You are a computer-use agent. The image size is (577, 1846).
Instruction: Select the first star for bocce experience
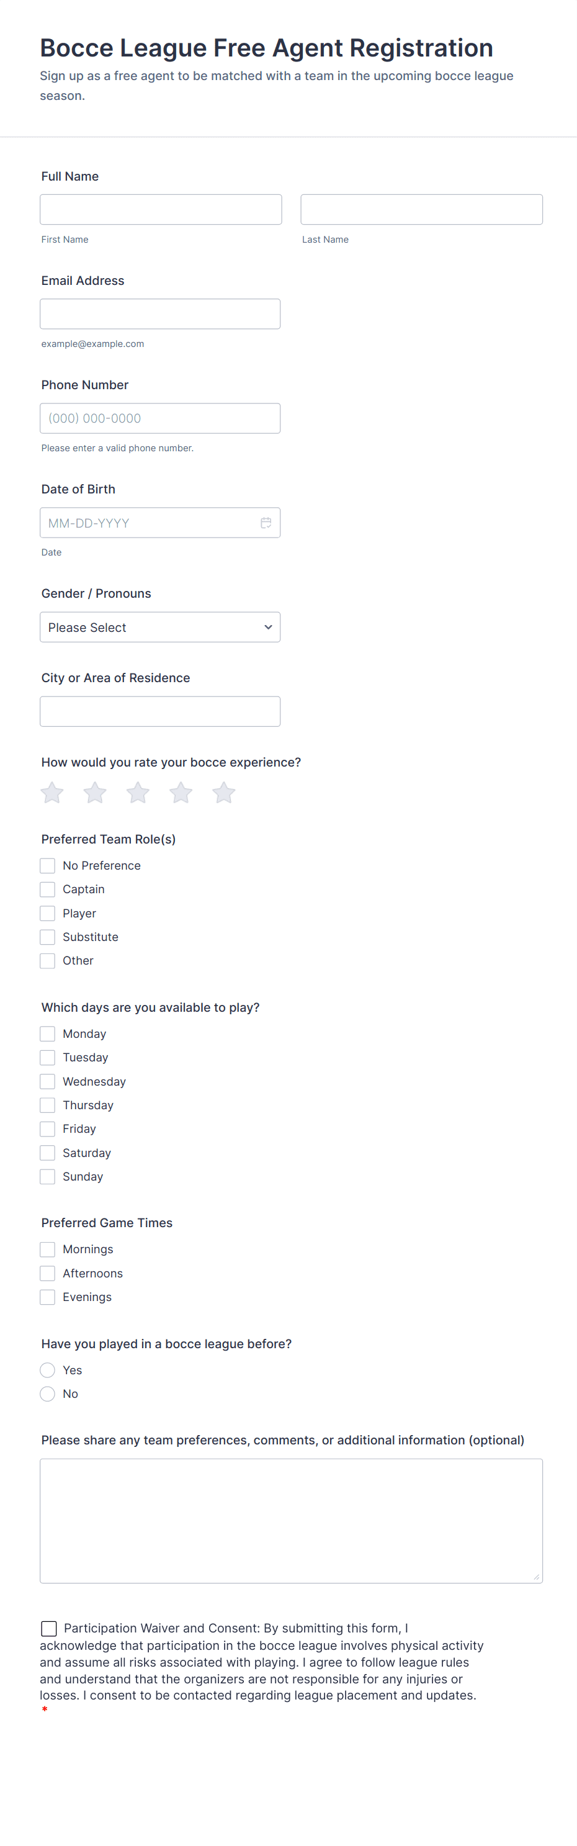click(51, 793)
